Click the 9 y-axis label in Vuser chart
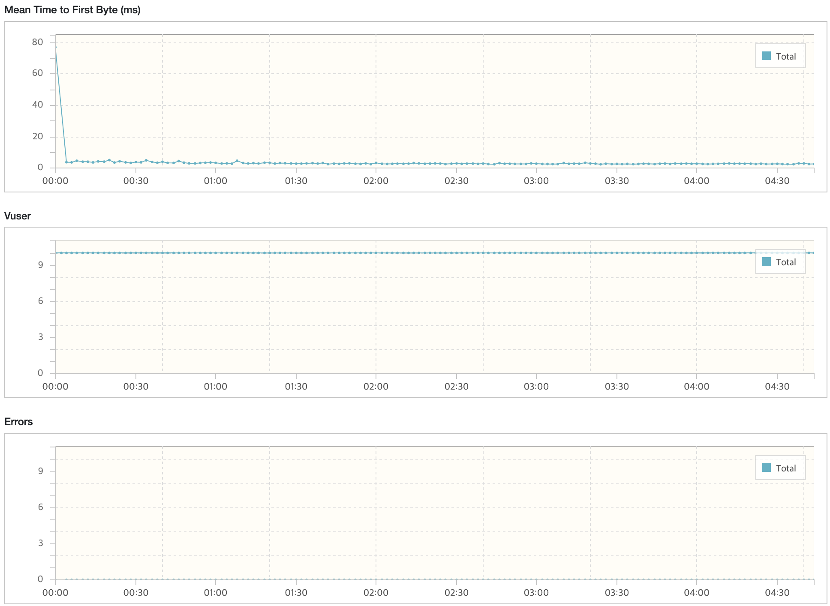 [x=40, y=265]
